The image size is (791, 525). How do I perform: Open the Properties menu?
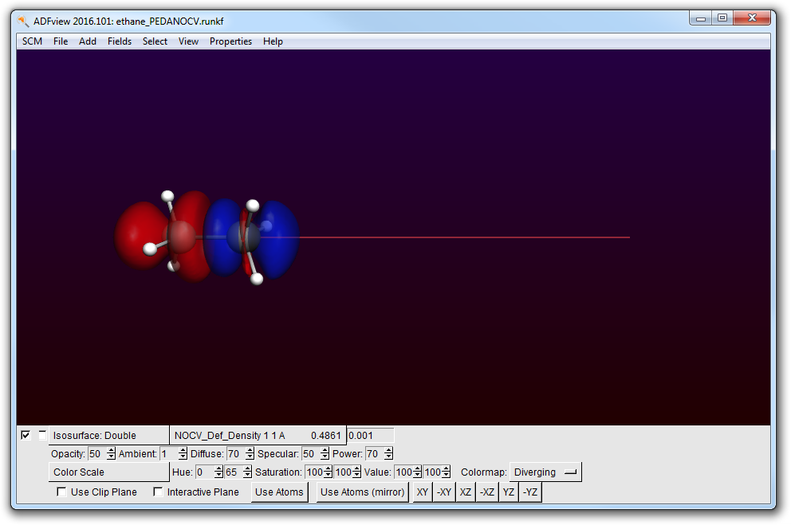click(230, 41)
